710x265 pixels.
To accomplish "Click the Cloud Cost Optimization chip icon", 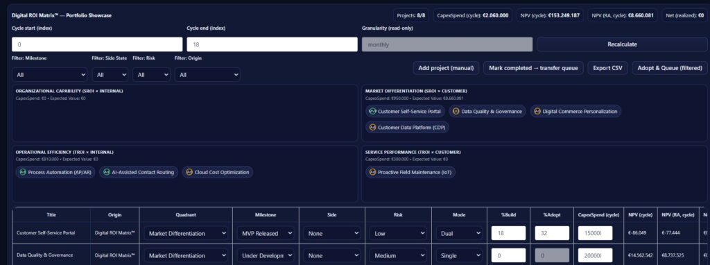I will [189, 172].
